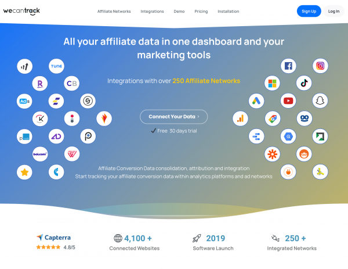
Task: Click the BigQuery hexagon icon
Action: [x=288, y=137]
